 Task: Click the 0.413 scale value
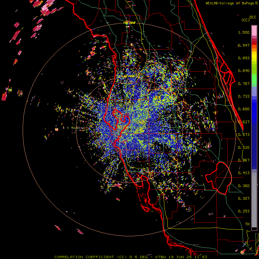[x=244, y=173]
